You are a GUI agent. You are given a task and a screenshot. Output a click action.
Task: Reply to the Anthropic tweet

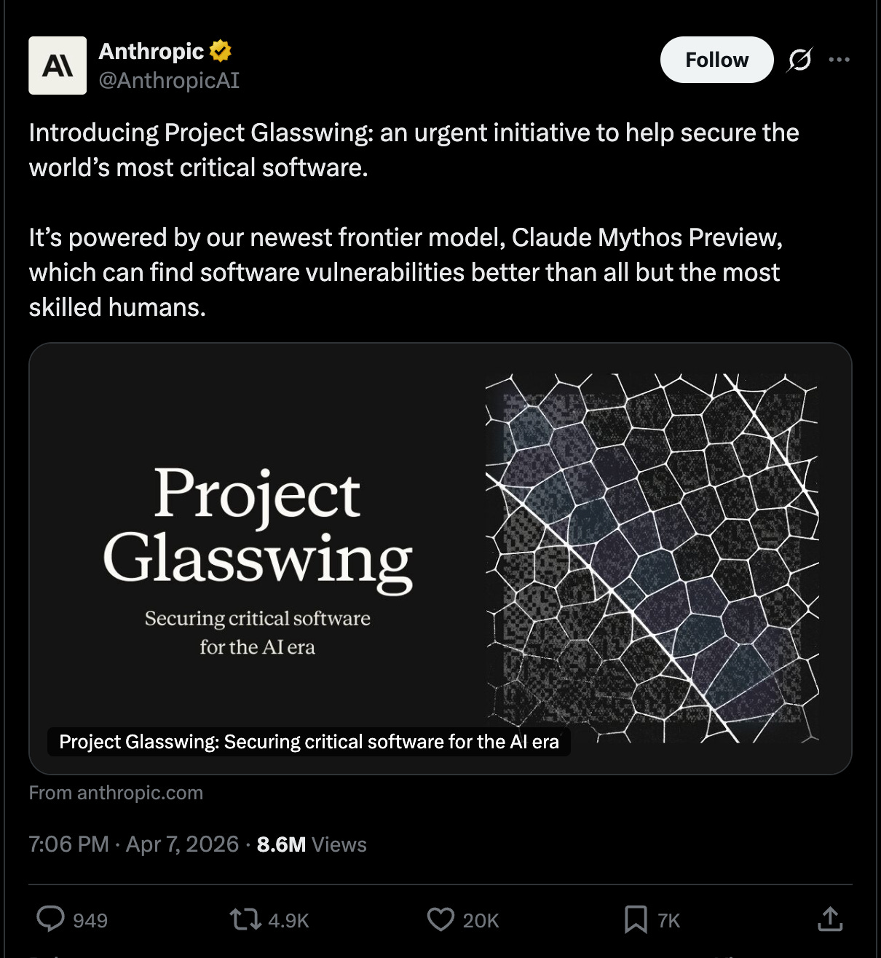(x=51, y=919)
